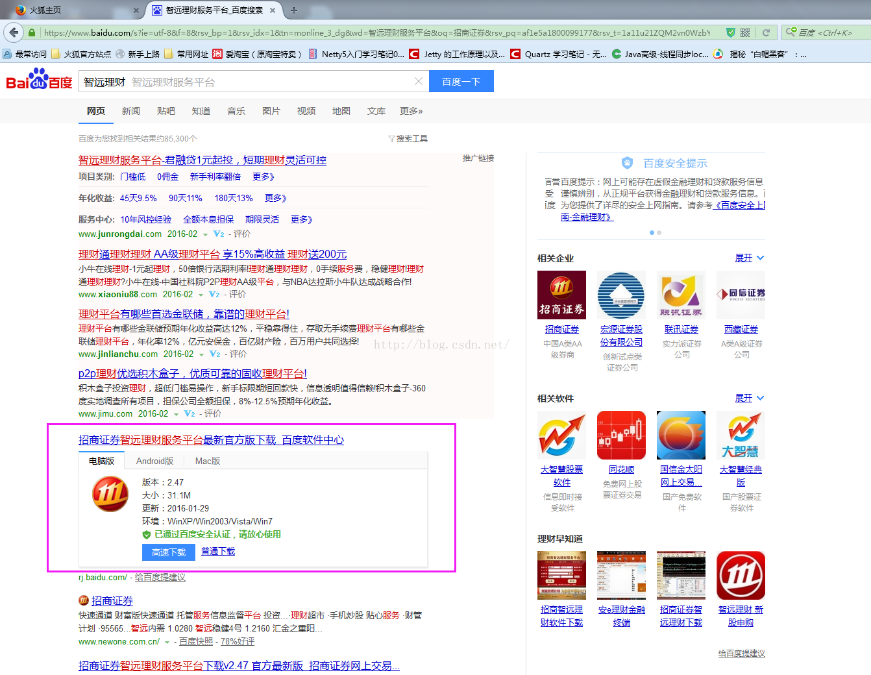Open the 爱淘宝 bookmark

(257, 54)
